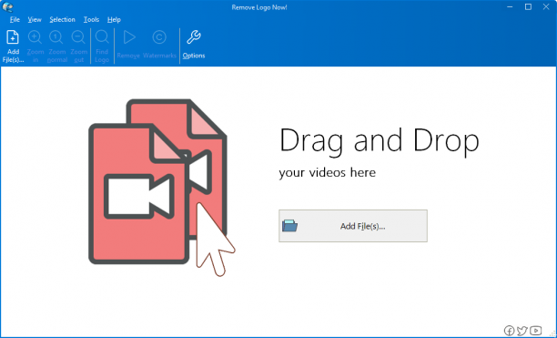
Task: Open the File menu
Action: click(x=15, y=19)
